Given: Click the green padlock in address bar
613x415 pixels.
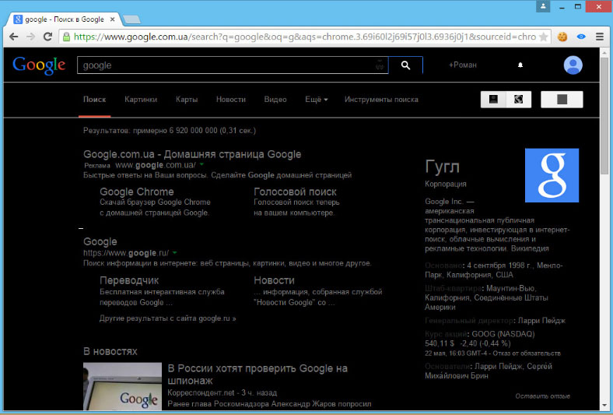Looking at the screenshot, I should [x=66, y=37].
